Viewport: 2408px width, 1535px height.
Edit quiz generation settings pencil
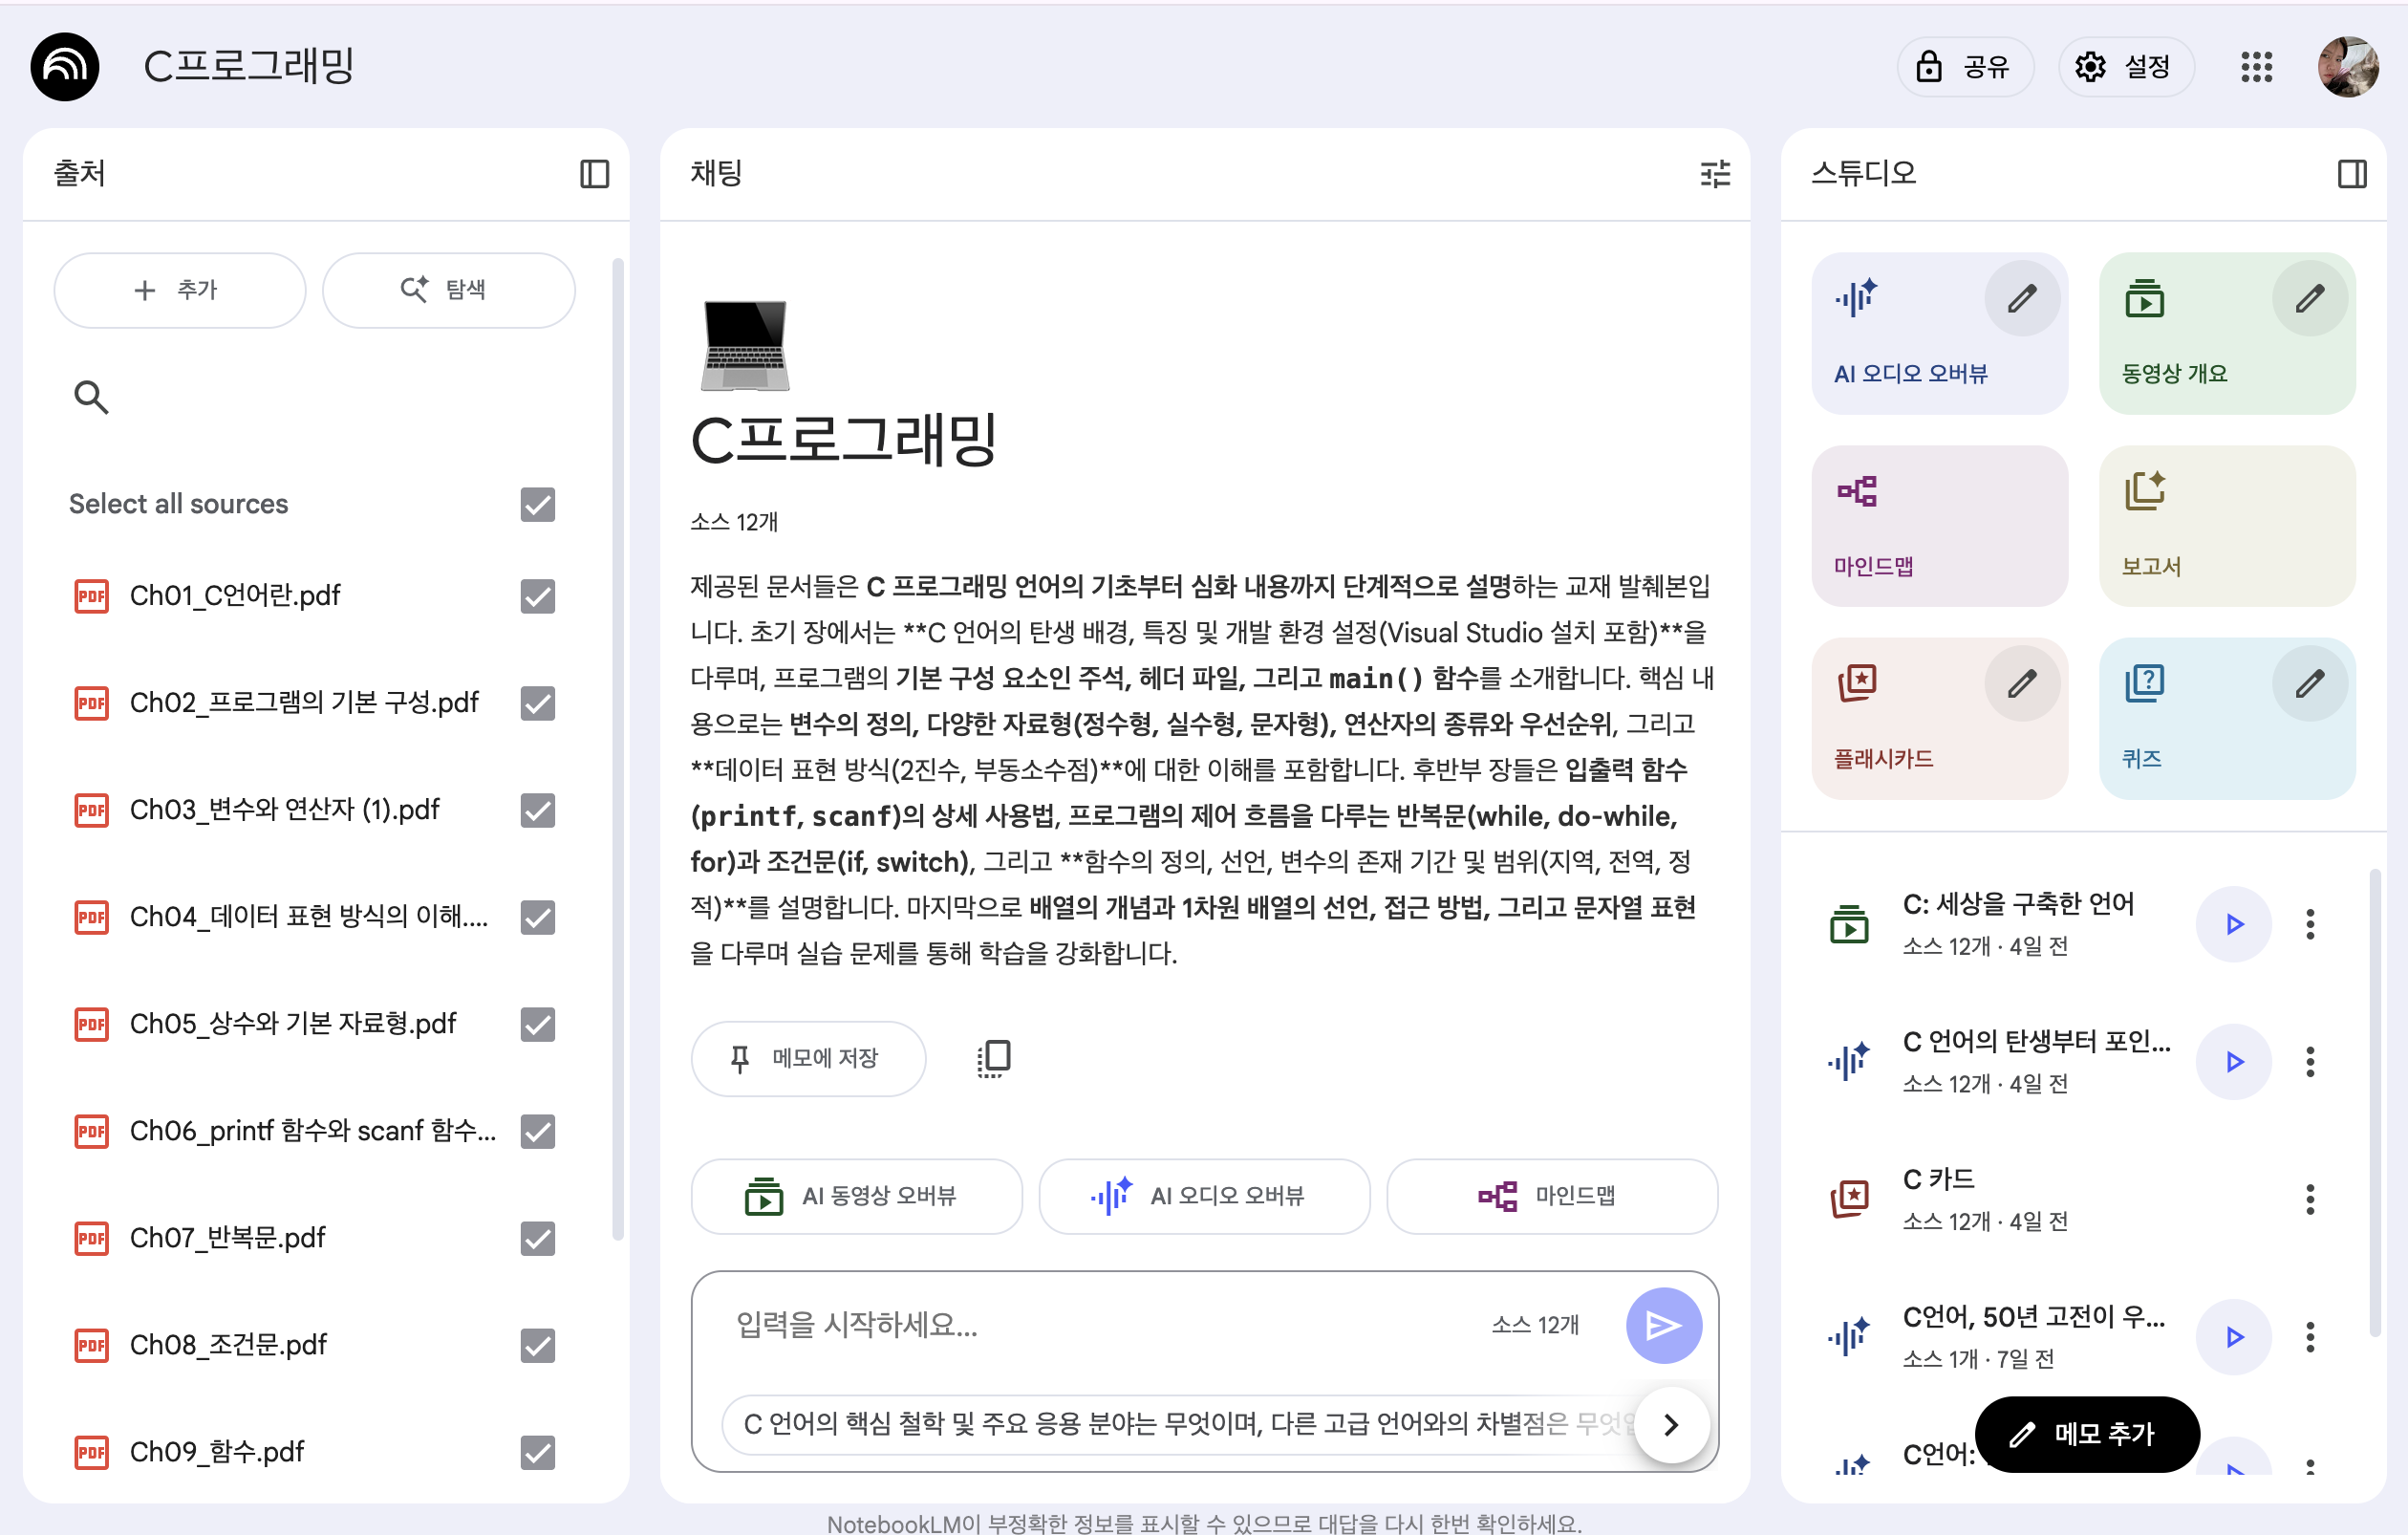tap(2309, 684)
